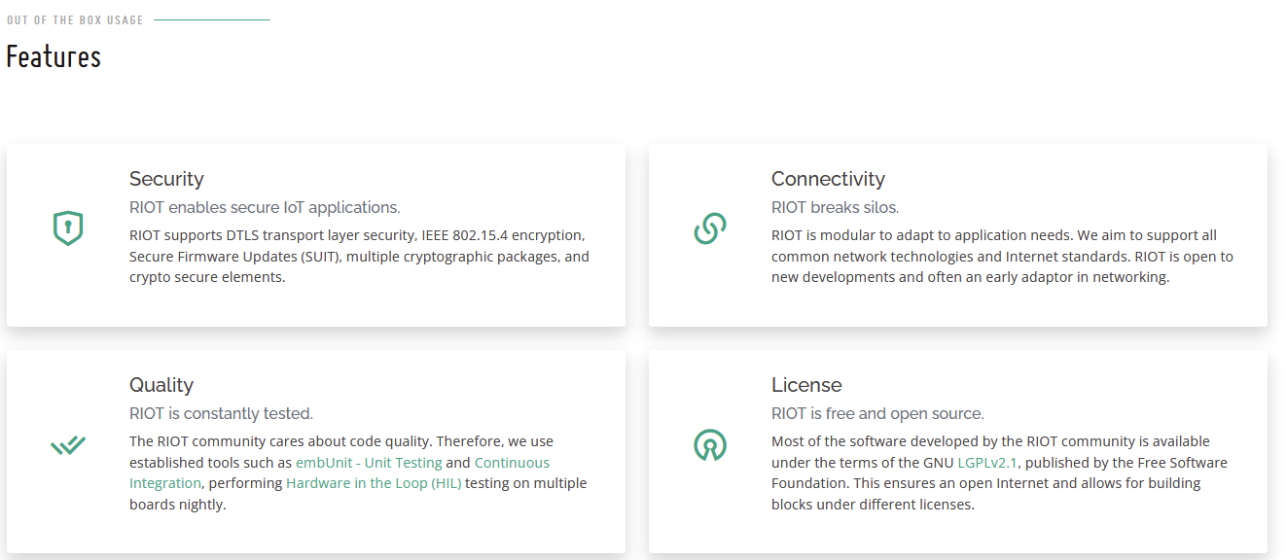This screenshot has height=560, width=1287.
Task: Click the Security shield lock icon
Action: click(67, 228)
